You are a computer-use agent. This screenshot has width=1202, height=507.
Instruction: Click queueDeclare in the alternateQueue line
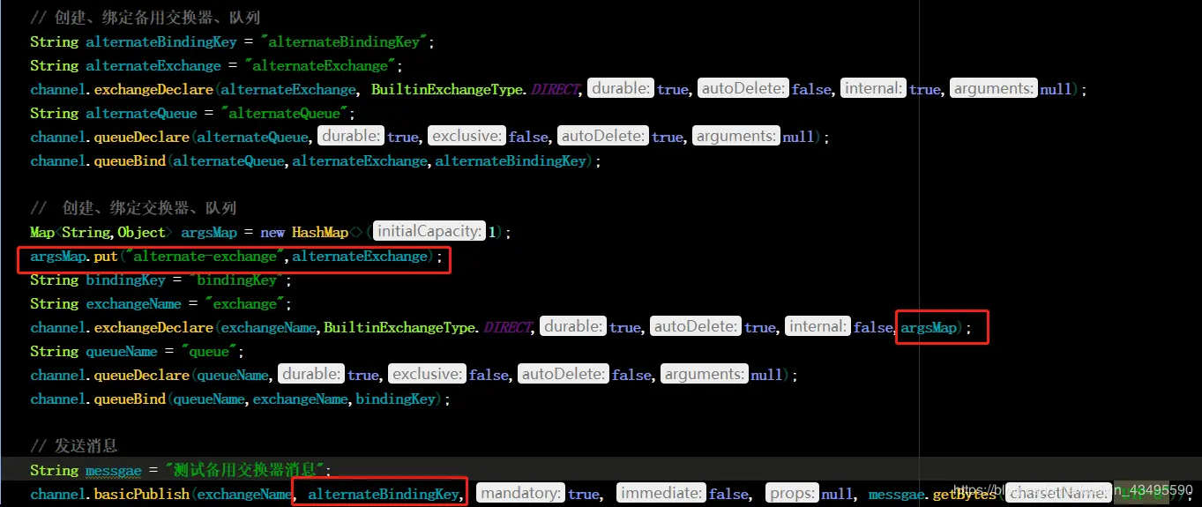[x=141, y=137]
